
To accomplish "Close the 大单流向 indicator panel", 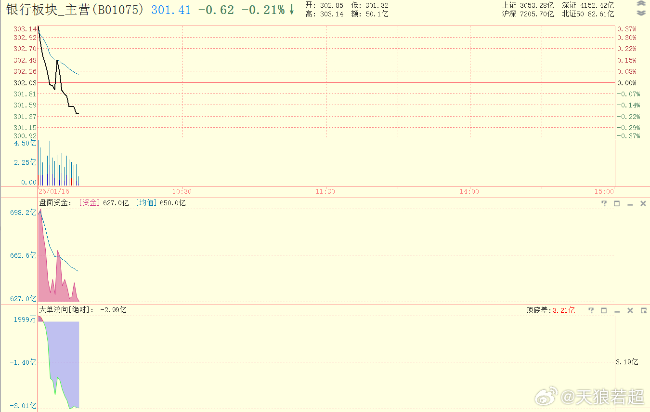I will [630, 310].
